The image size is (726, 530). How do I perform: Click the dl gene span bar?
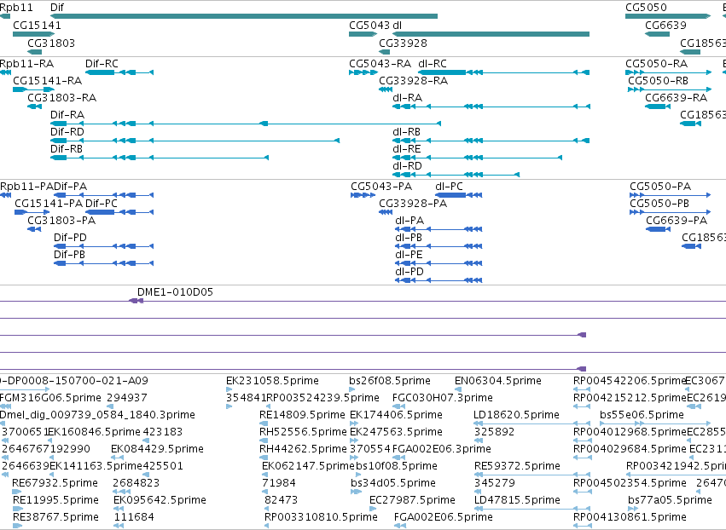491,34
